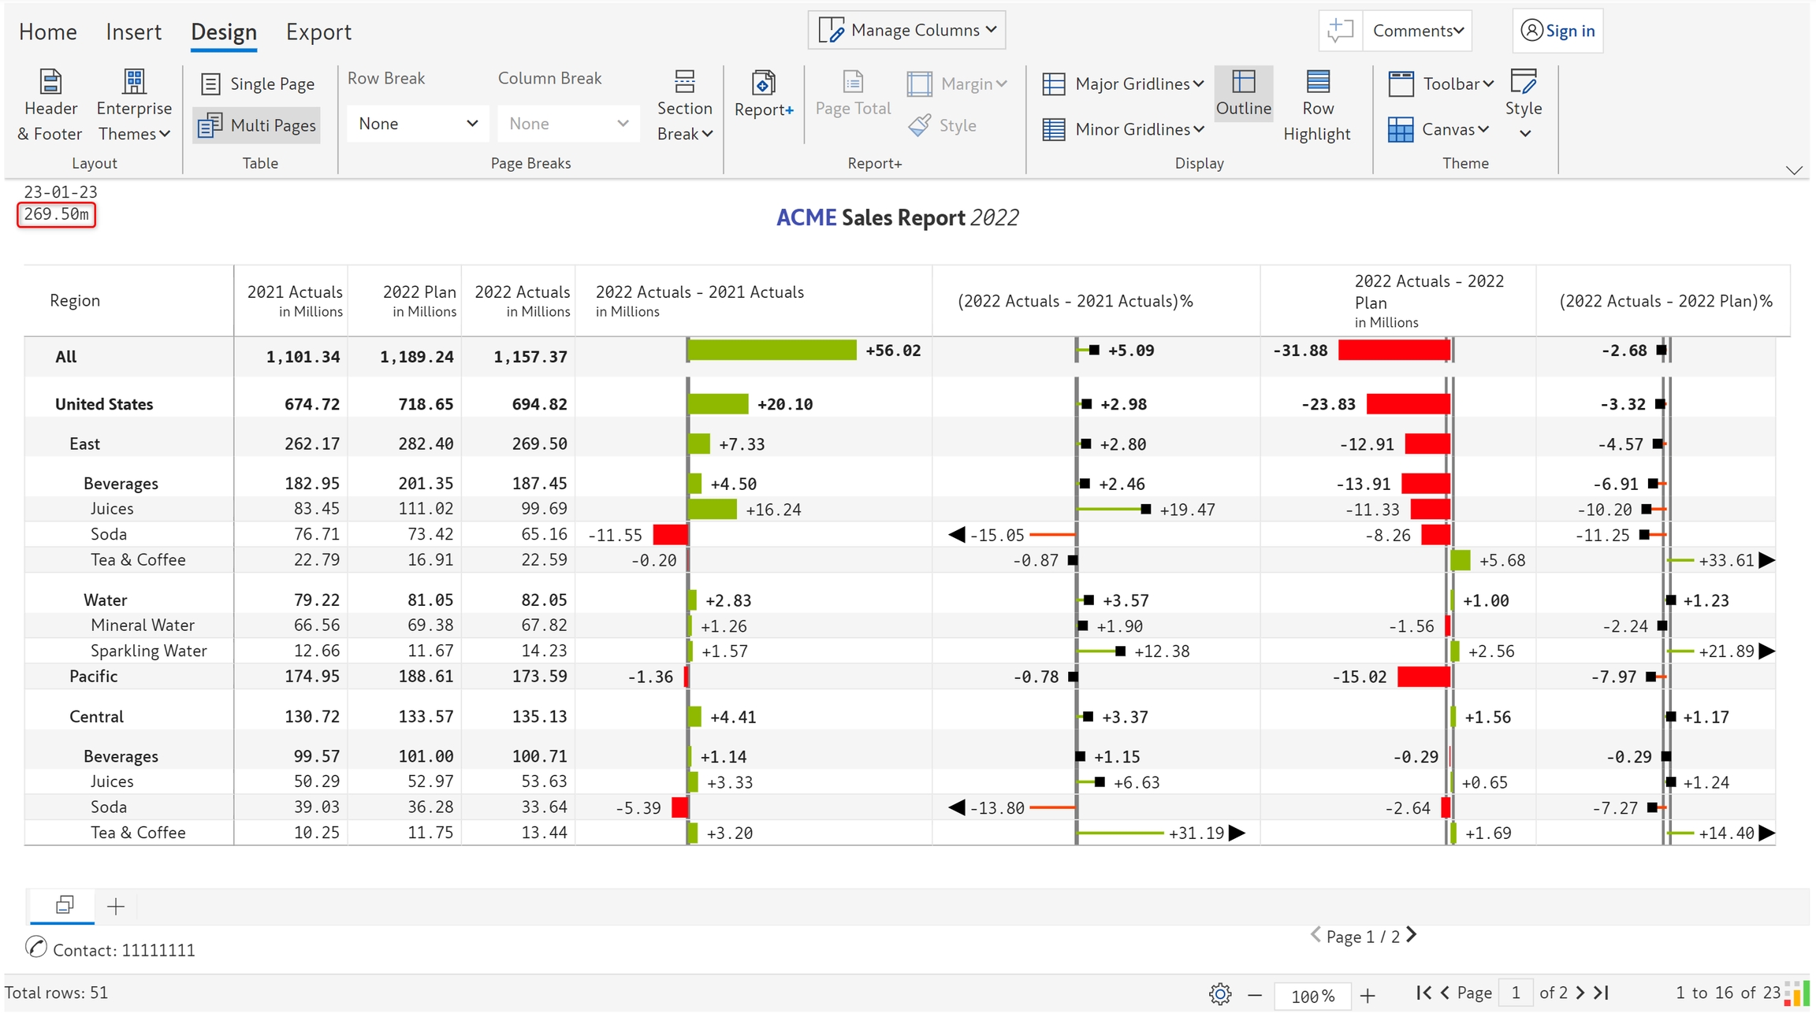Select Single Page table layout
The width and height of the screenshot is (1816, 1017).
pos(257,84)
